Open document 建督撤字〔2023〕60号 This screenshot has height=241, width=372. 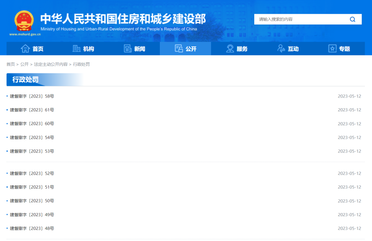(32, 124)
